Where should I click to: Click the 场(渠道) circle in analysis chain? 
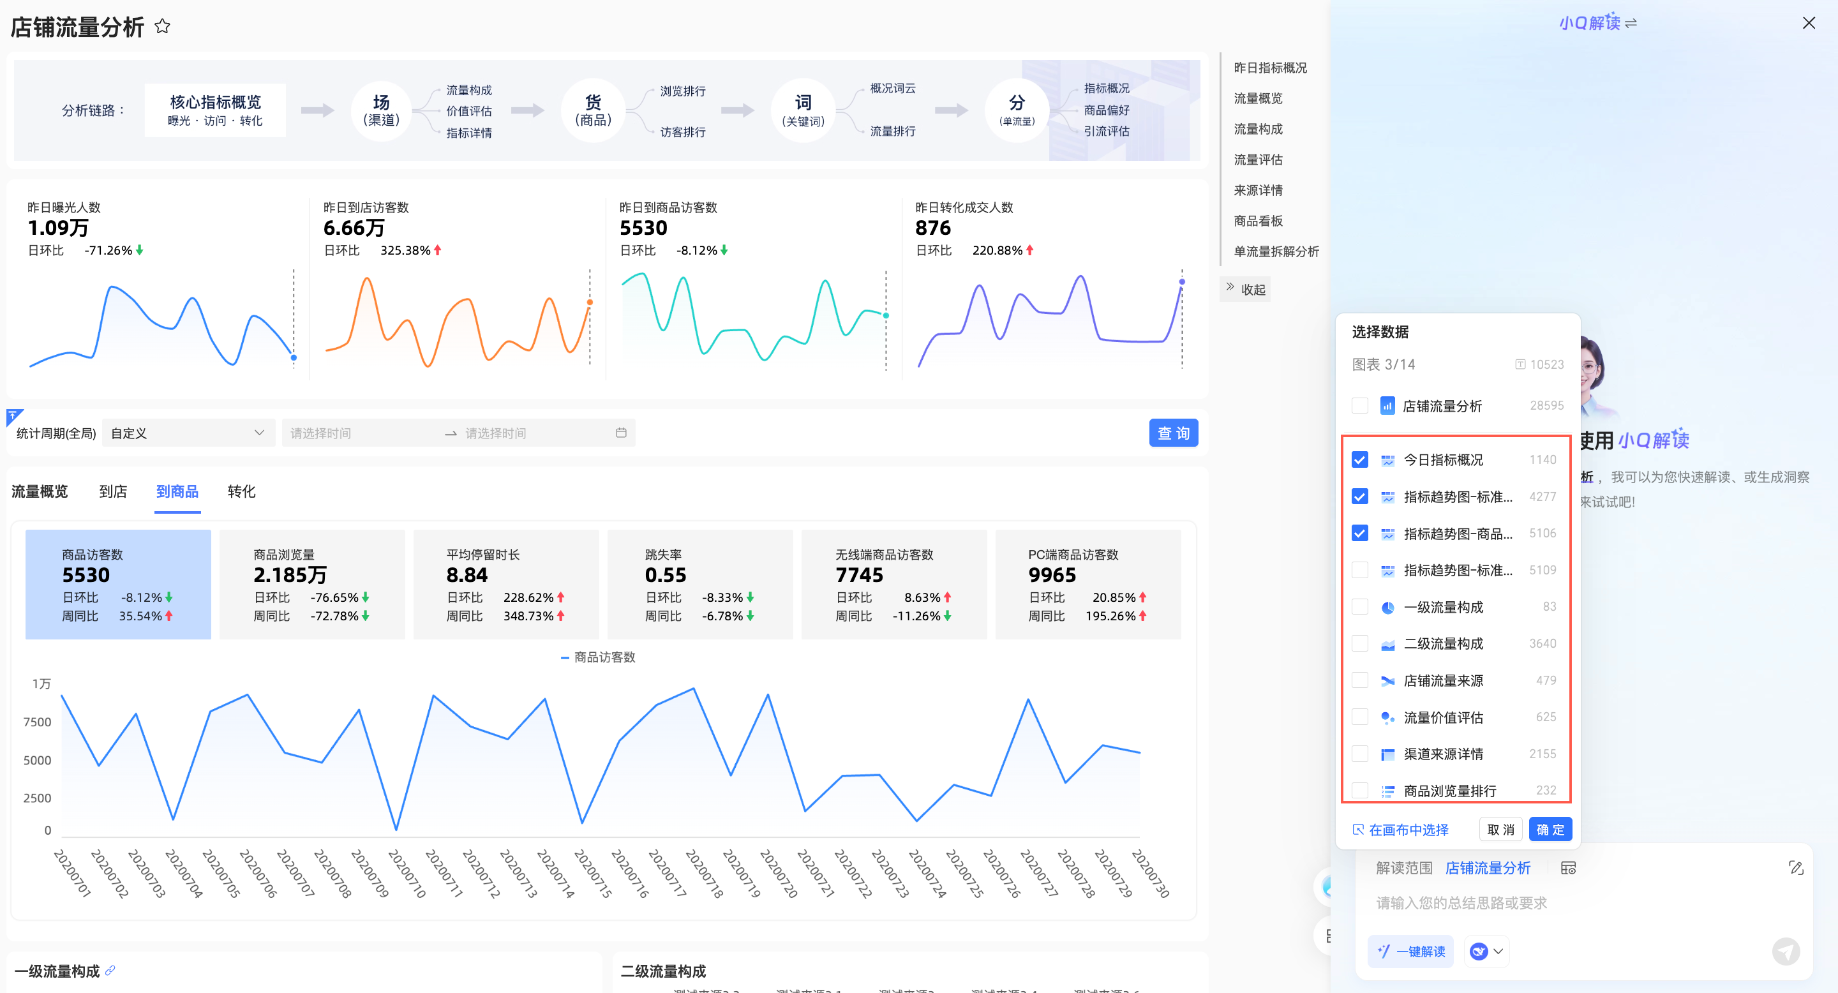click(381, 110)
